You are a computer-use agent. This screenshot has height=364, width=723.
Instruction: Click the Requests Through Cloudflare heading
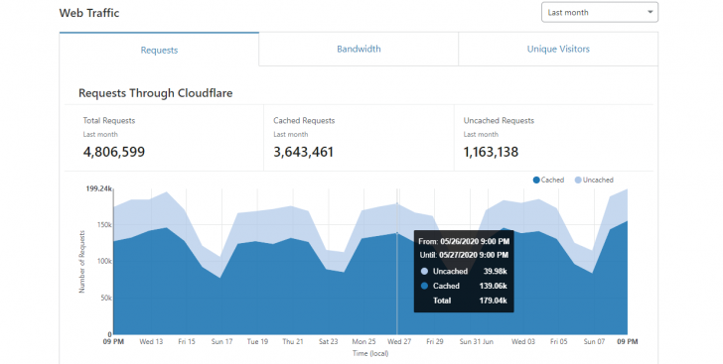click(155, 93)
